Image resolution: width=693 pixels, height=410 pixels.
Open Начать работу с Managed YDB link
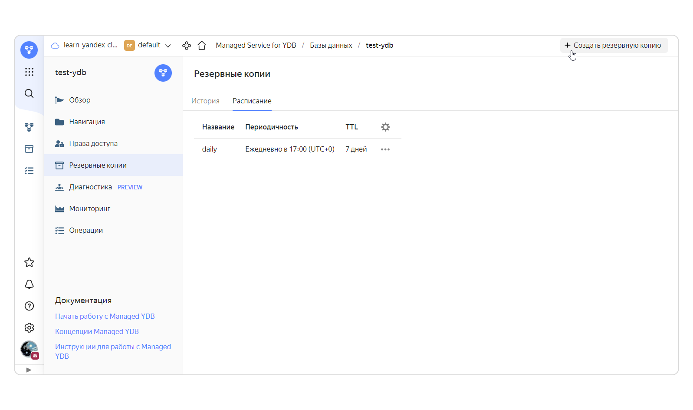tap(105, 316)
